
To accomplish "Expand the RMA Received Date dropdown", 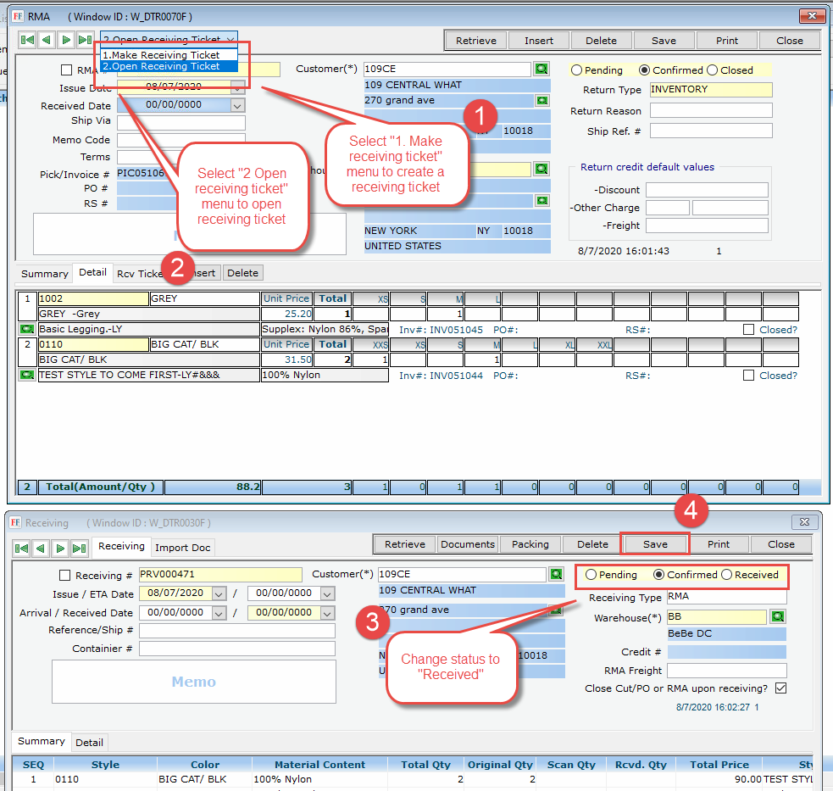I will pyautogui.click(x=237, y=106).
